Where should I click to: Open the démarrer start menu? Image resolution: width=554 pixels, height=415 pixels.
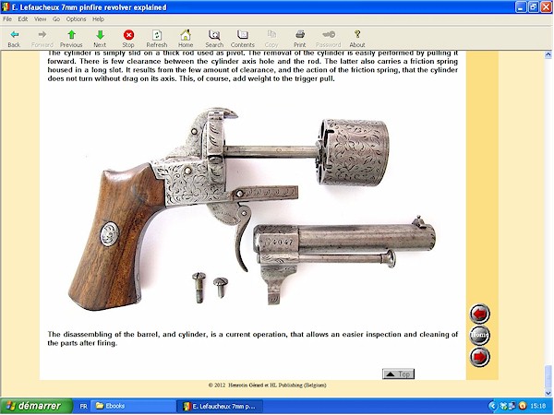[x=36, y=406]
